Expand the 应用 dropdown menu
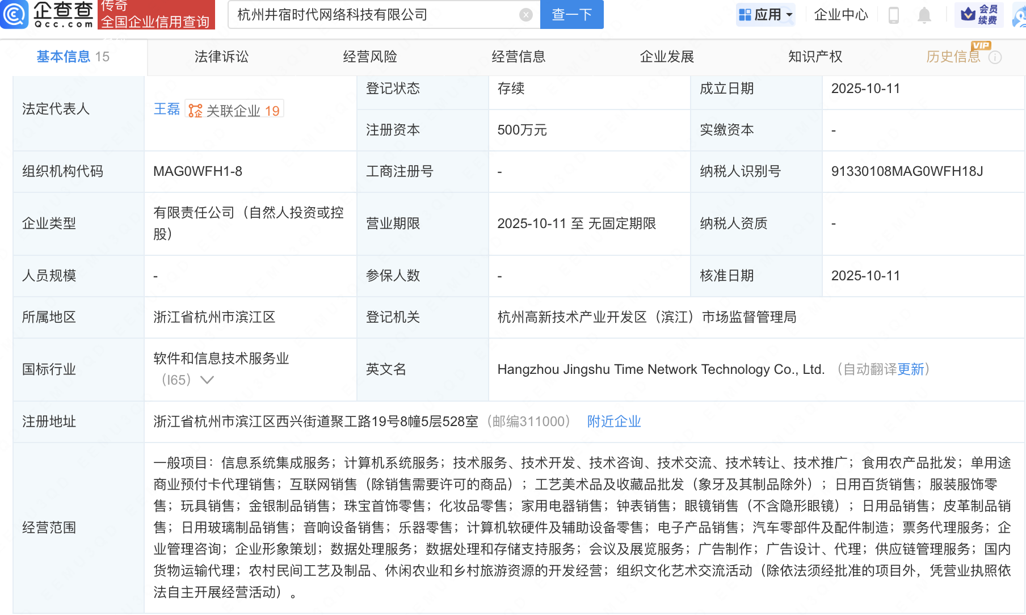The height and width of the screenshot is (615, 1026). (789, 15)
